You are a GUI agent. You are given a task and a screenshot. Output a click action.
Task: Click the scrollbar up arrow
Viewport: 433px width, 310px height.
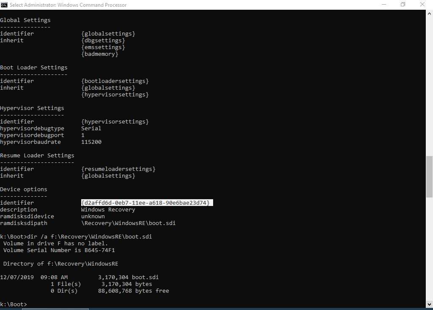tap(429, 14)
